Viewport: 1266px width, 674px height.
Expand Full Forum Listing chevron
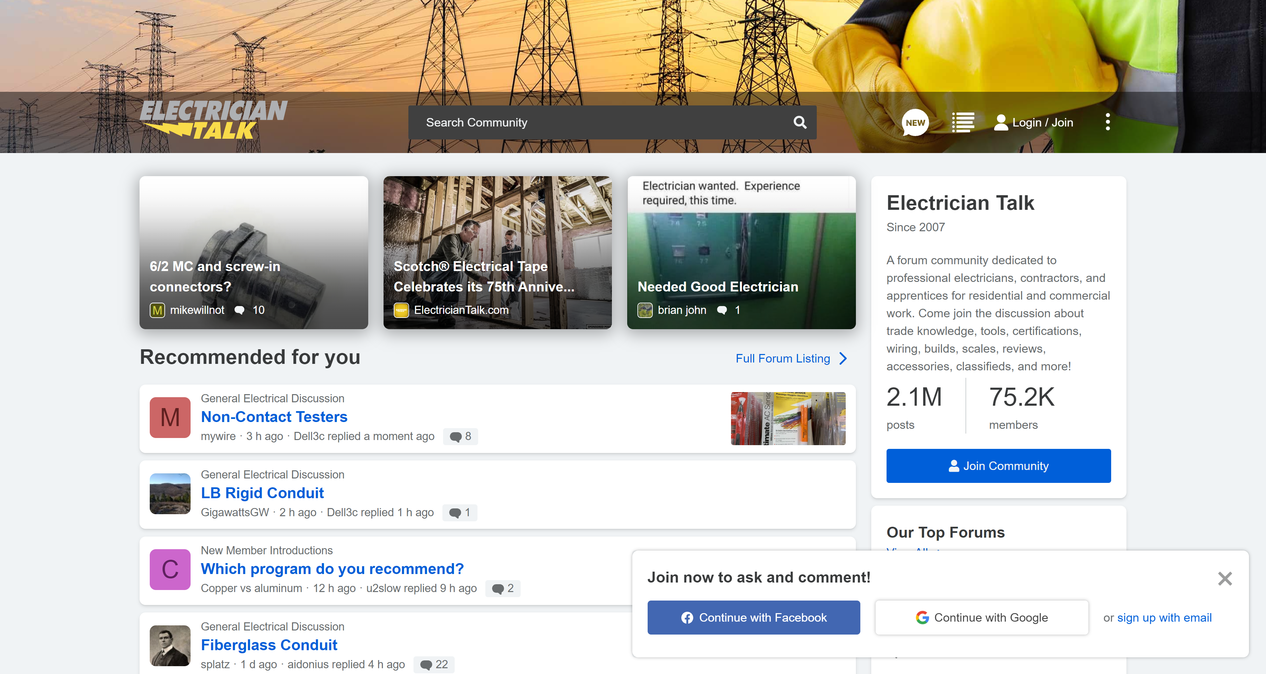[843, 359]
